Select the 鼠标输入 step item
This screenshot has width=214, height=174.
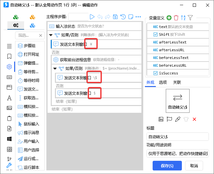(30, 124)
